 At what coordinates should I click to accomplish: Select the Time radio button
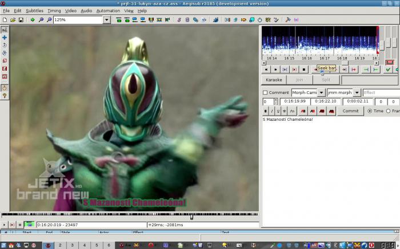(370, 111)
